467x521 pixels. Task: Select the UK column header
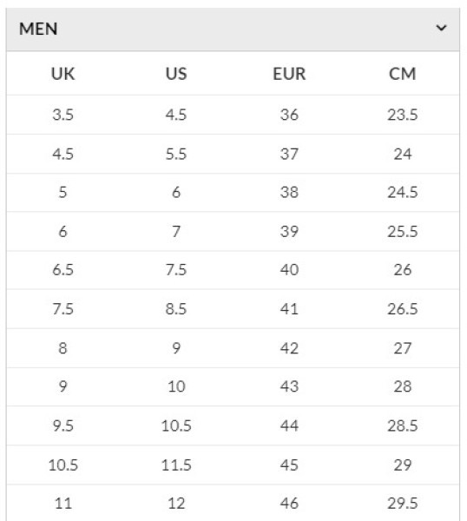click(63, 74)
